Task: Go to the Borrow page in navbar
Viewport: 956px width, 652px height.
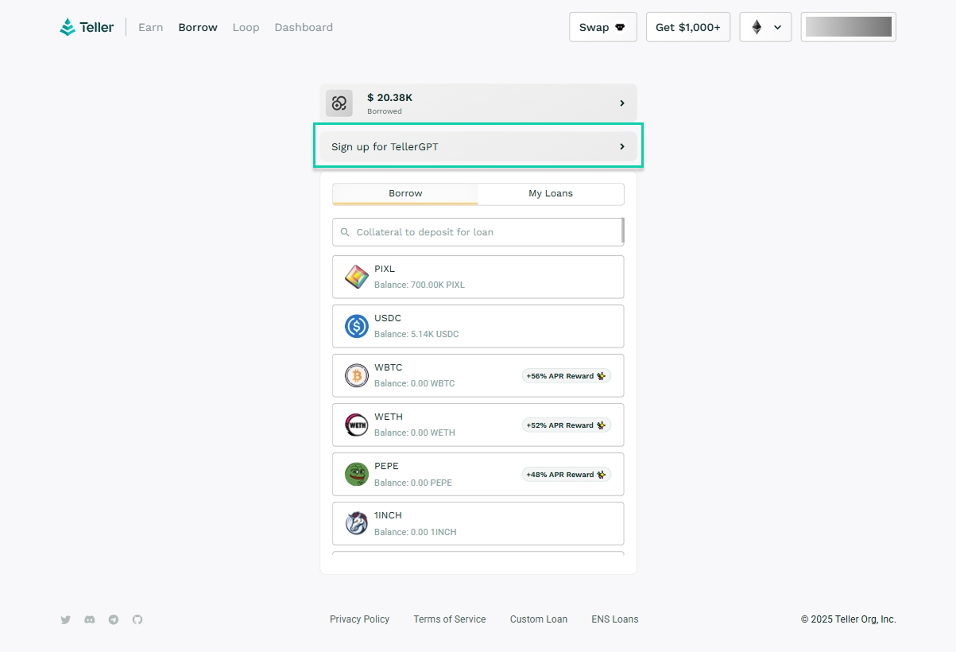Action: point(198,27)
